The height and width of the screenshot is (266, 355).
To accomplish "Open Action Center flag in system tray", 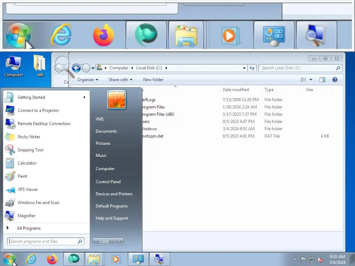I will click(x=303, y=259).
